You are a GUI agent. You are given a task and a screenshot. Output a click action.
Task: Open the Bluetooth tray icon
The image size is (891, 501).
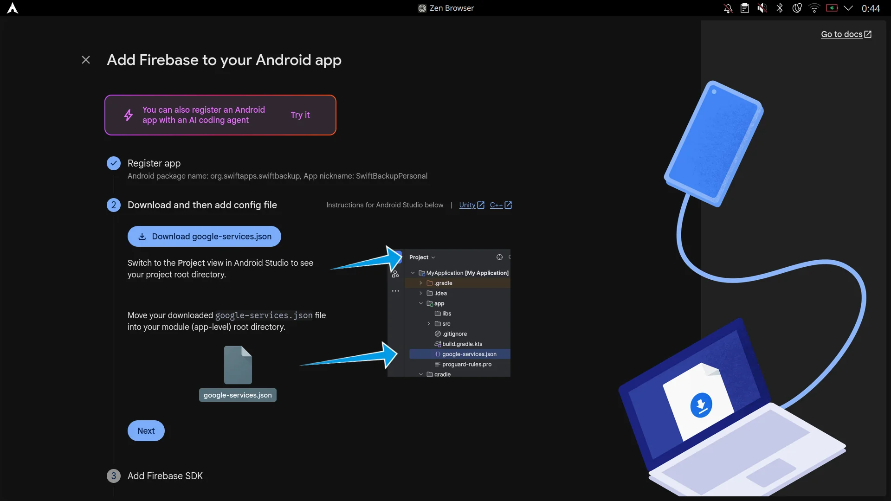780,8
